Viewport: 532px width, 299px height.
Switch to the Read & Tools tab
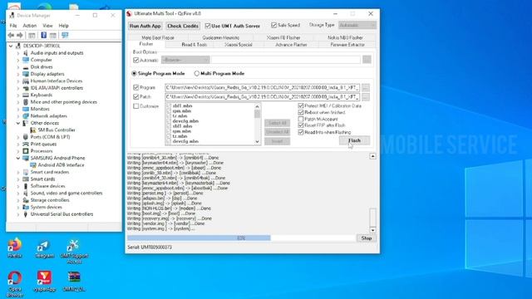pos(194,44)
